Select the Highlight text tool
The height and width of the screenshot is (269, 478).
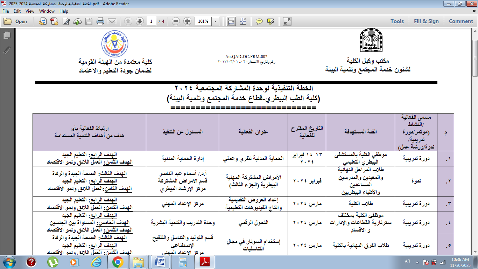[270, 21]
